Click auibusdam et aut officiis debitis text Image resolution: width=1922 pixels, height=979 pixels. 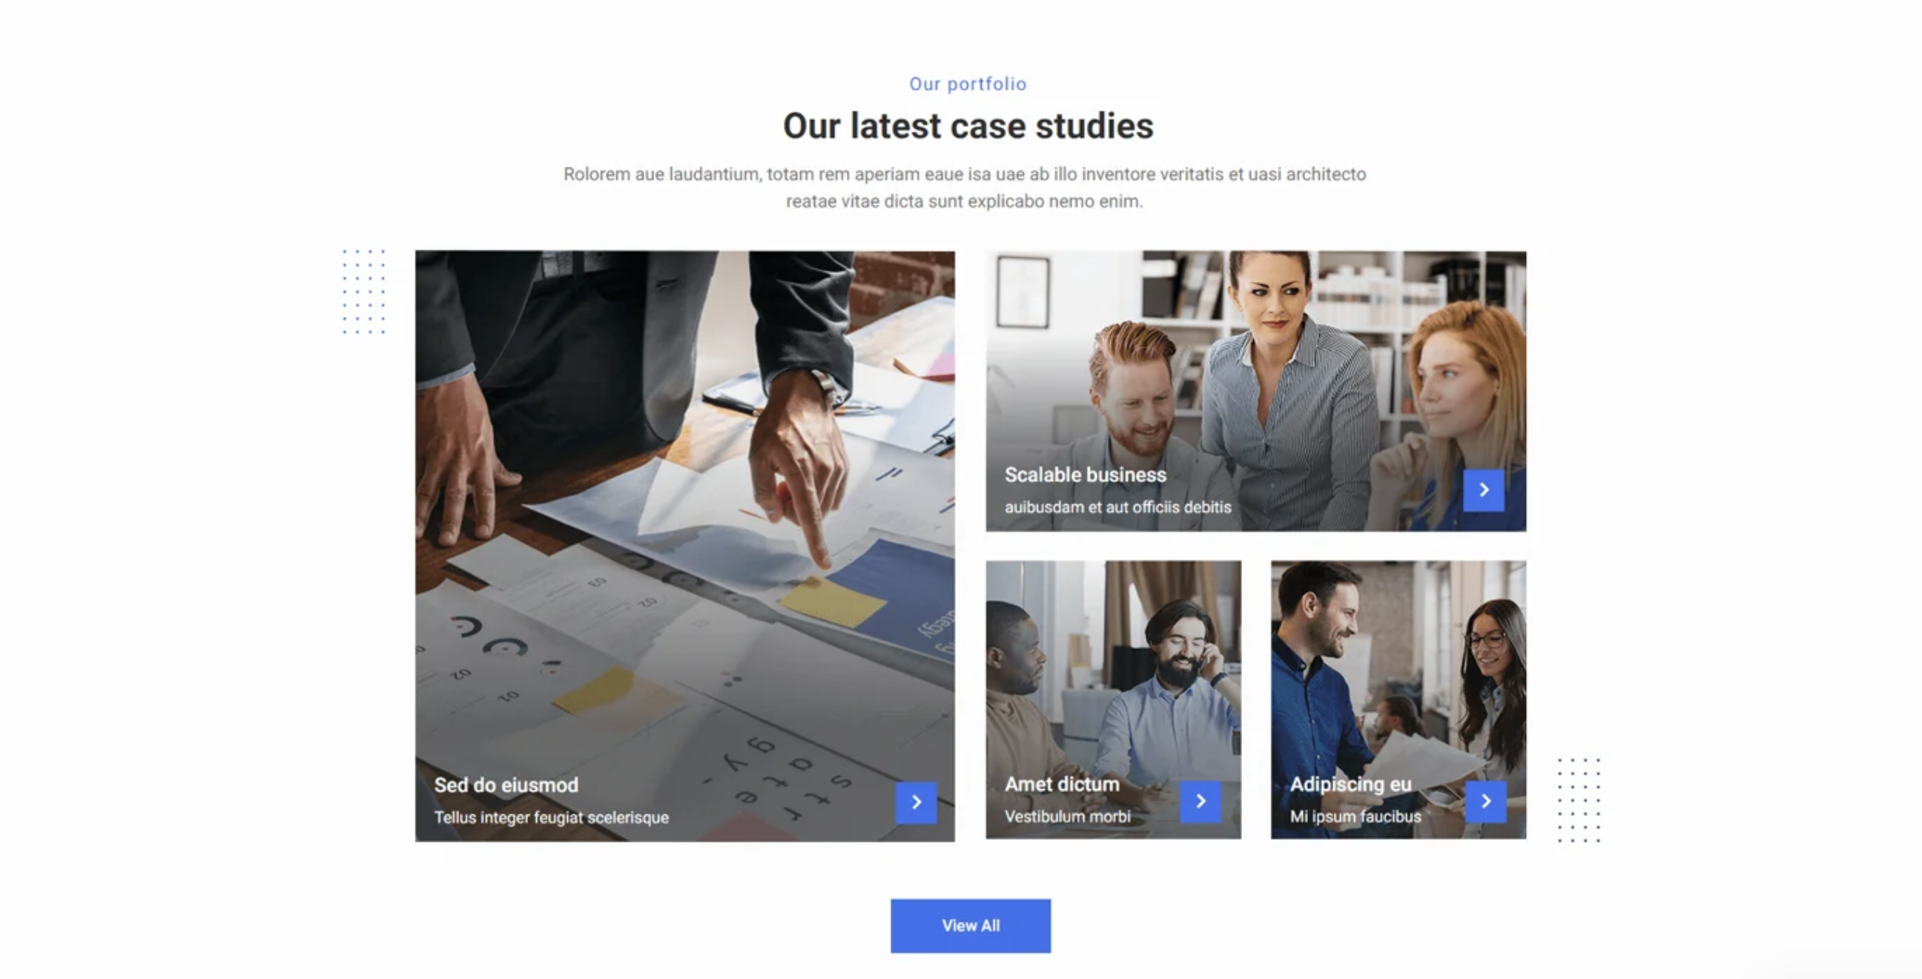tap(1117, 507)
